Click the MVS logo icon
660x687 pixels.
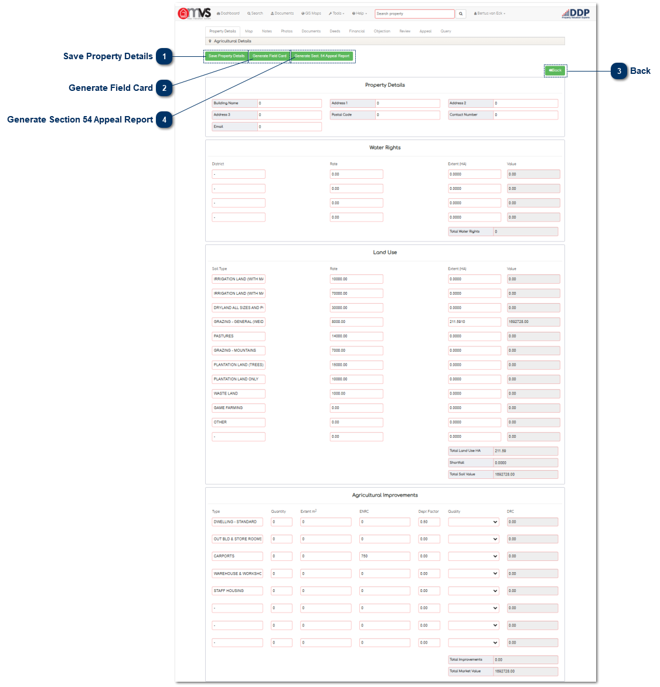(x=194, y=13)
